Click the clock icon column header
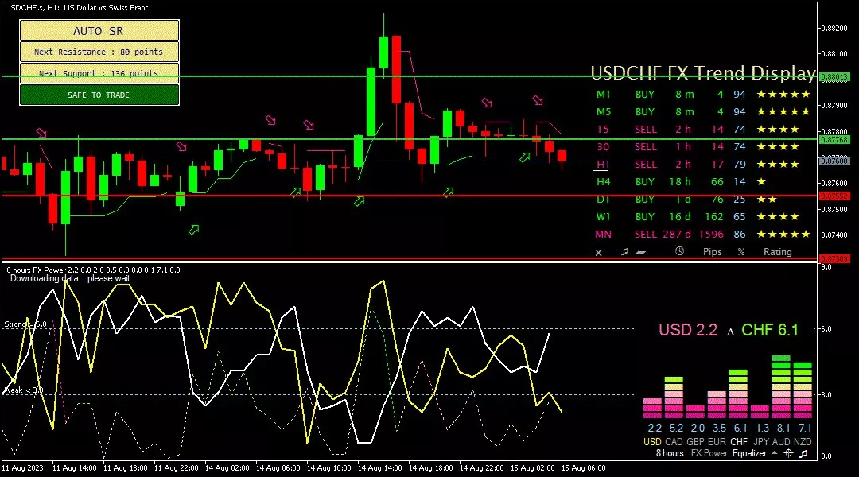Viewport: 859px width, 477px height. tap(679, 251)
